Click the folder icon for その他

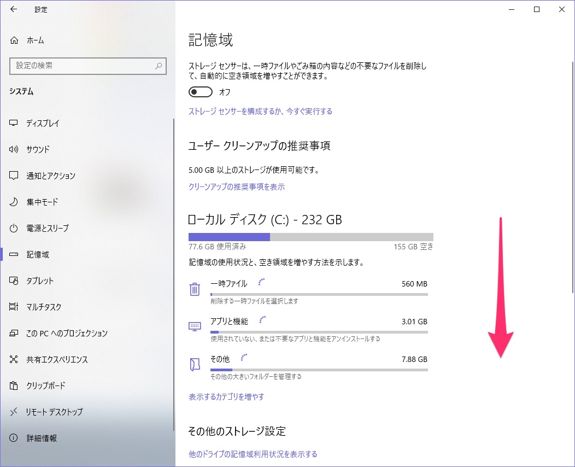[195, 364]
